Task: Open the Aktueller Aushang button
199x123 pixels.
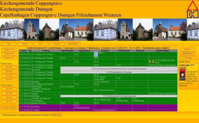Action: [x=9, y=108]
